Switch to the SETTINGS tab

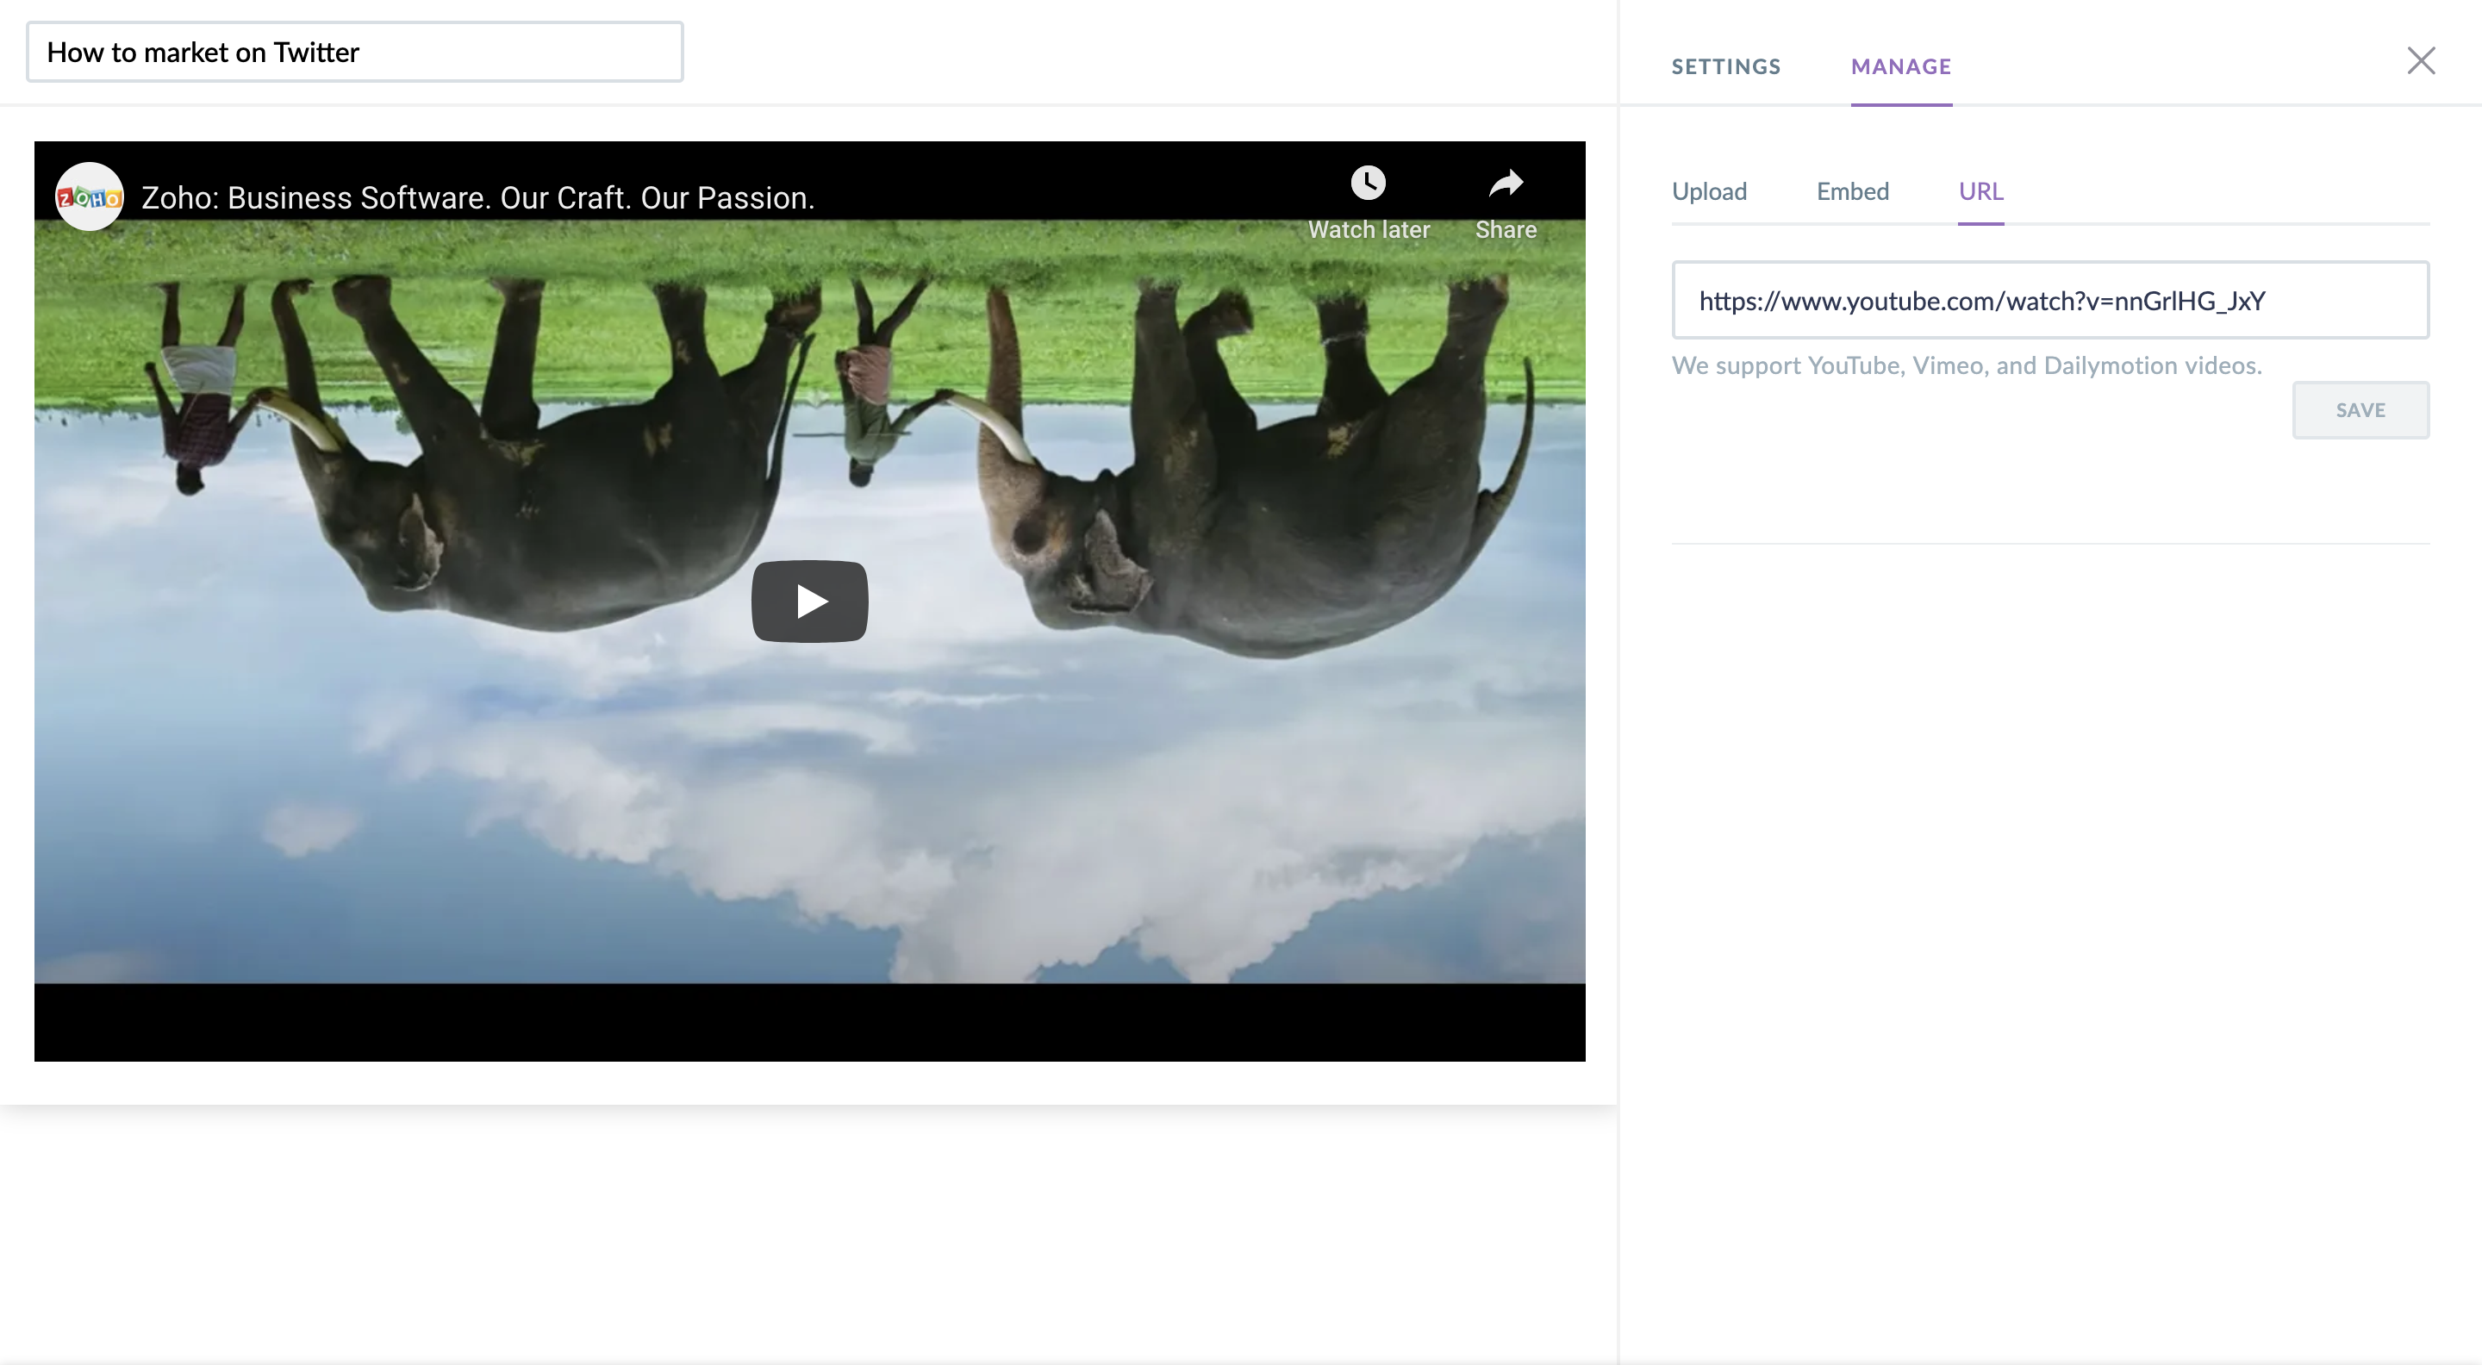pyautogui.click(x=1725, y=66)
